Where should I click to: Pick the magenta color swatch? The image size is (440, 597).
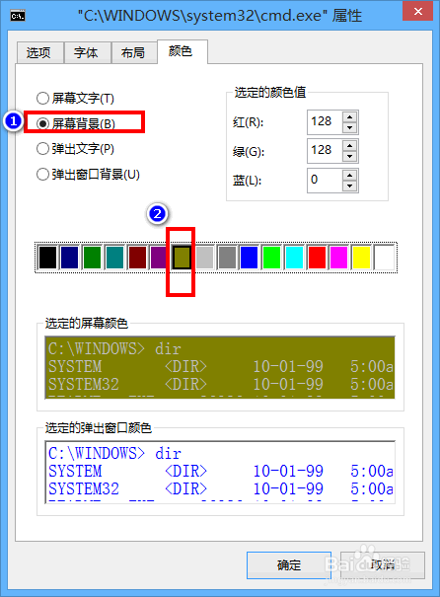click(x=338, y=258)
